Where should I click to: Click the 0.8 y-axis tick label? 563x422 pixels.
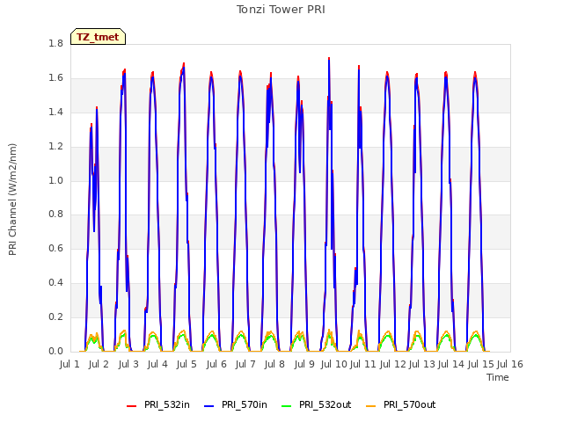click(x=55, y=215)
